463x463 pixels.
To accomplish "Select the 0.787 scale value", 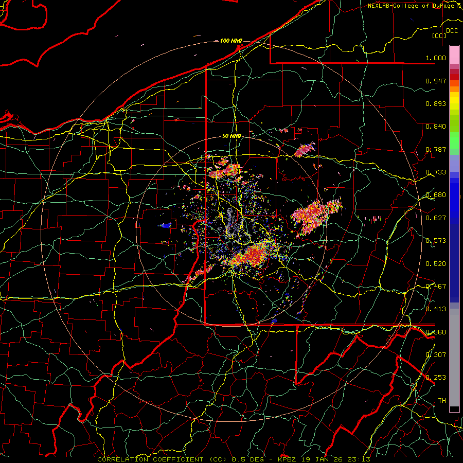I will pyautogui.click(x=436, y=149).
